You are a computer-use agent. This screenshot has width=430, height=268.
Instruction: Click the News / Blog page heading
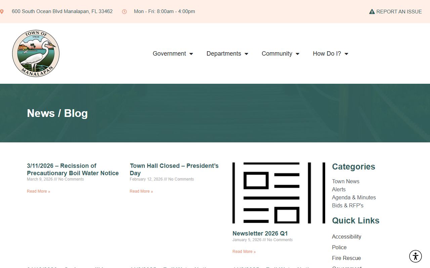[x=57, y=113]
